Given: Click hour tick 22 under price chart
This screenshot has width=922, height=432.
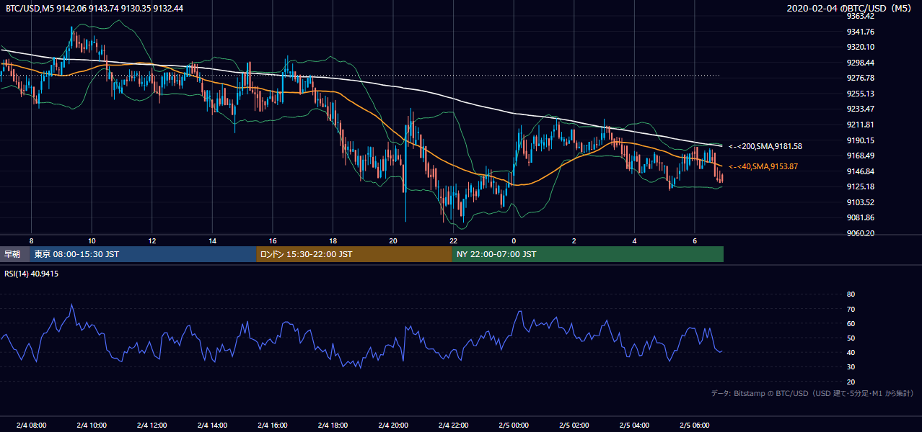Looking at the screenshot, I should (453, 240).
